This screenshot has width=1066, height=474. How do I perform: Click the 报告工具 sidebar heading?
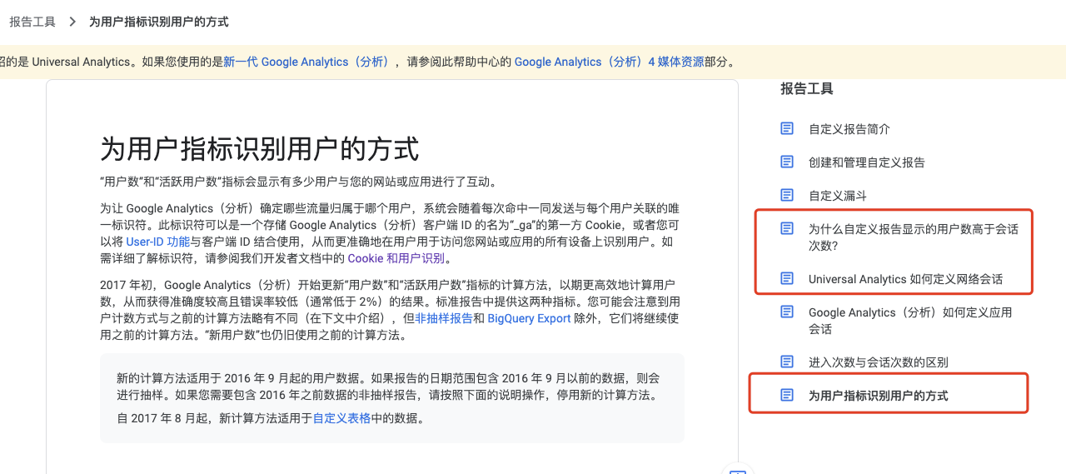(x=807, y=88)
